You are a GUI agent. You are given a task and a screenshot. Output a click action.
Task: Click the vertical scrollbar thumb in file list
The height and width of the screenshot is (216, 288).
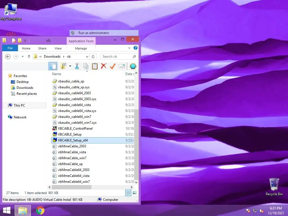pos(136,145)
